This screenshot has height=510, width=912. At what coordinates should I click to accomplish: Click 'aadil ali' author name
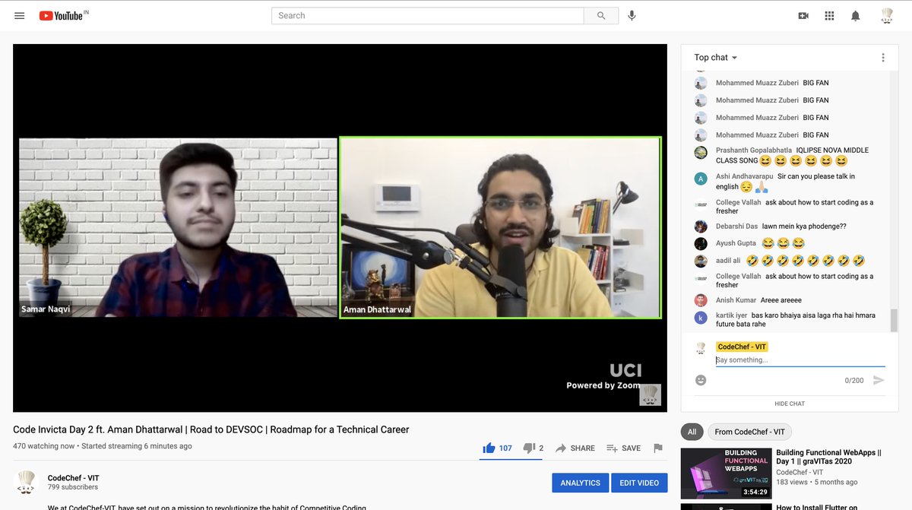pyautogui.click(x=728, y=261)
